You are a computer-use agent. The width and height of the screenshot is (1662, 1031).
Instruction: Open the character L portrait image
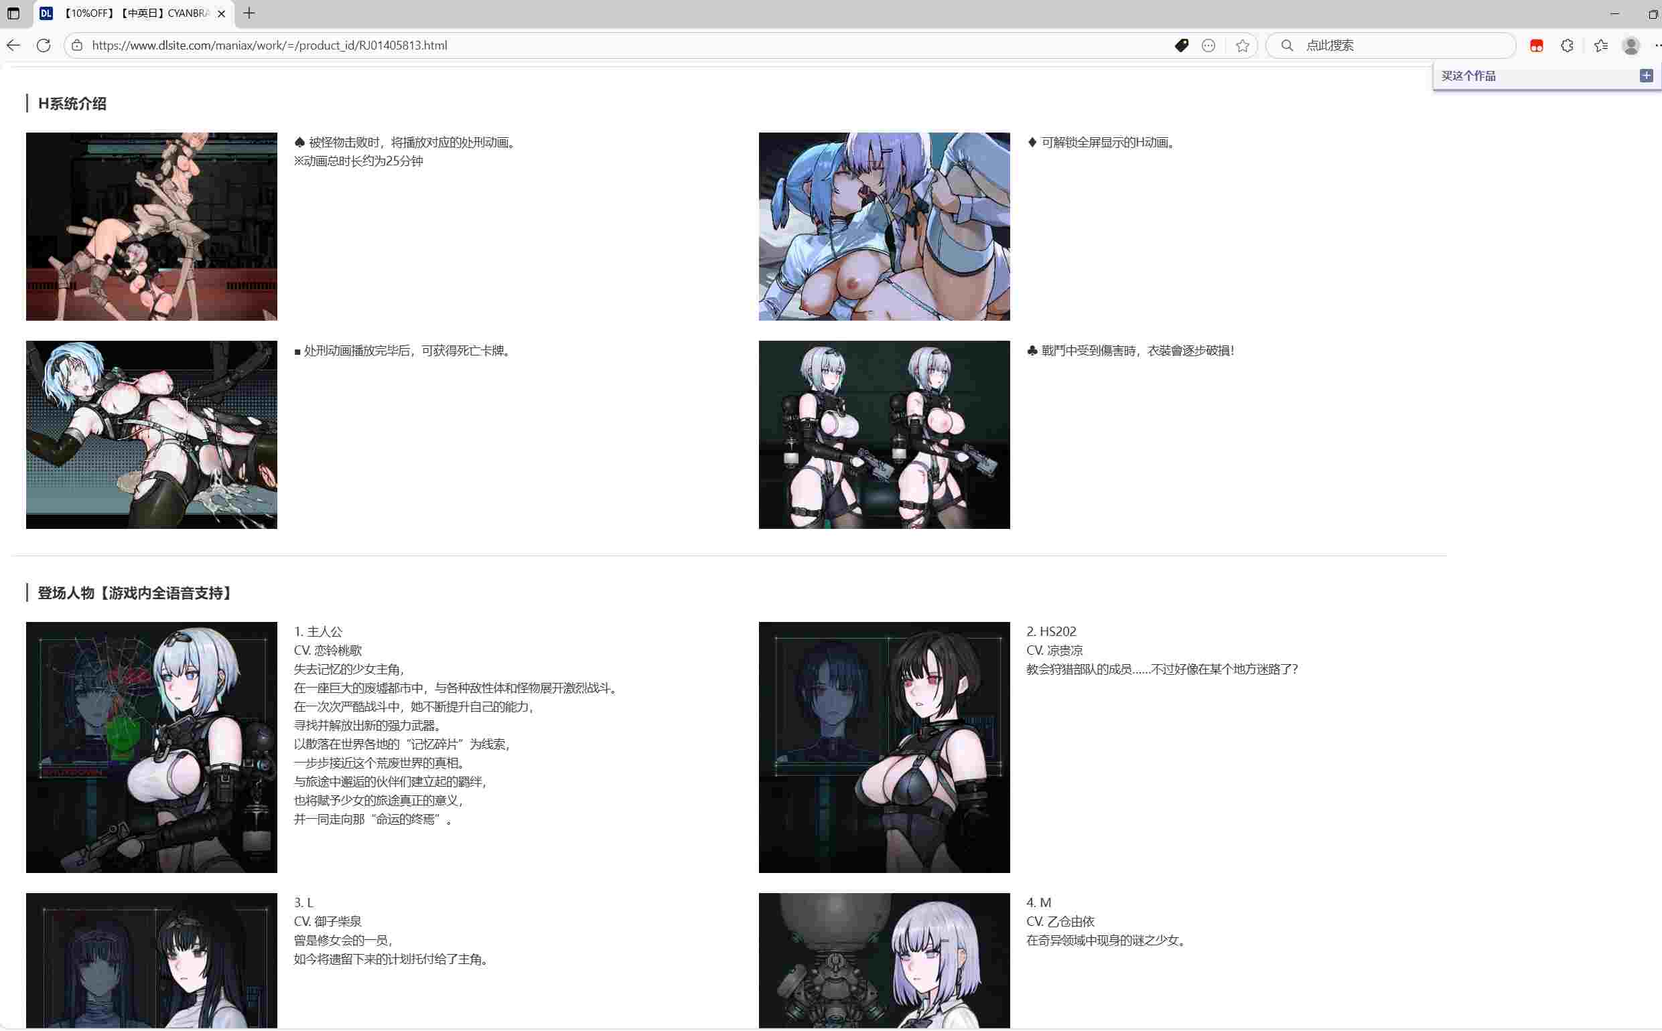(x=151, y=961)
